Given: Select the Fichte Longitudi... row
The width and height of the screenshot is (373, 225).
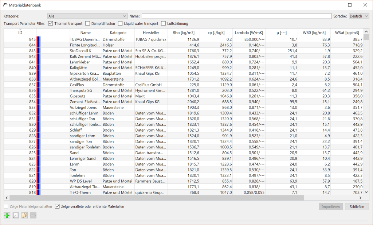Looking at the screenshot, I should 184,45.
